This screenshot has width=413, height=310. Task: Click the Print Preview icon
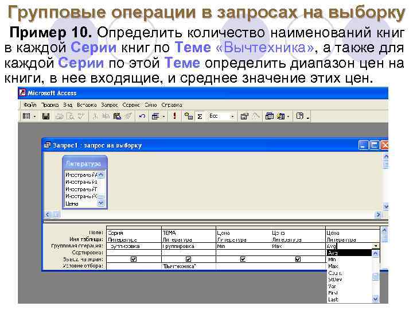pyautogui.click(x=71, y=116)
